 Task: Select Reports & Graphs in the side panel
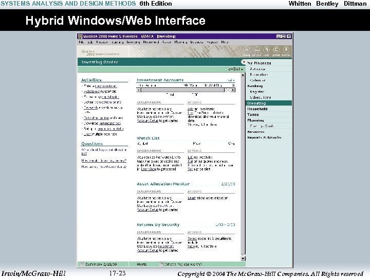(264, 137)
